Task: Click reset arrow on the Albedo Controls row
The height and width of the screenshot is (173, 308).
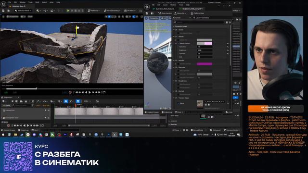Action: (228, 44)
